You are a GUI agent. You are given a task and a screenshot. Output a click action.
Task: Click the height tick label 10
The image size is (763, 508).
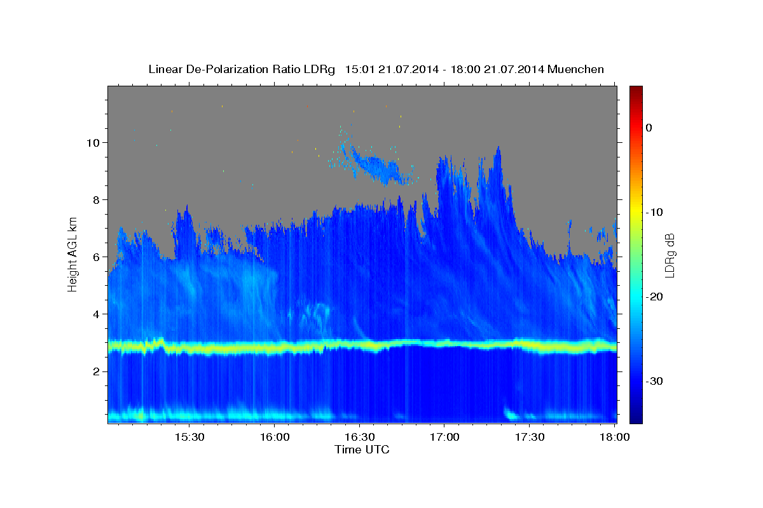(x=93, y=142)
